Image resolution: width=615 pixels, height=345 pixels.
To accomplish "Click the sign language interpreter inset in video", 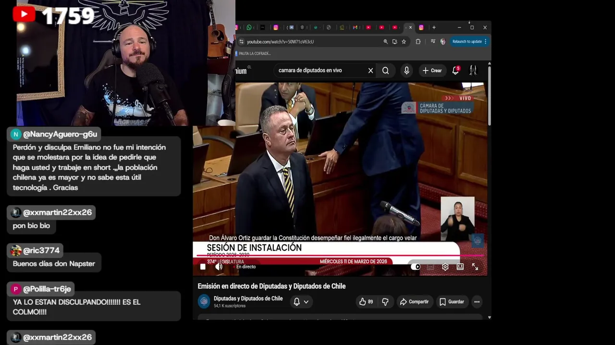I will (457, 218).
